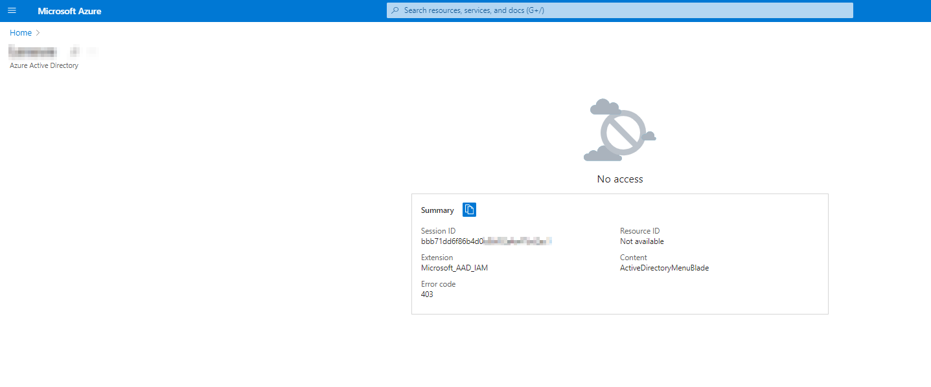The image size is (931, 387).
Task: Open the hamburger portal menu
Action: (12, 11)
